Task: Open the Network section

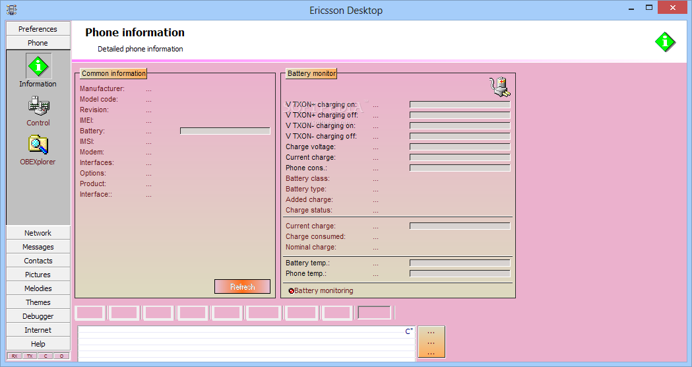Action: click(38, 233)
